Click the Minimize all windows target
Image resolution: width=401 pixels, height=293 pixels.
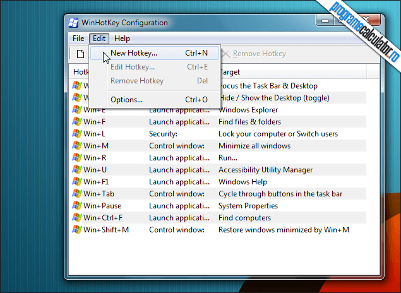(x=254, y=146)
